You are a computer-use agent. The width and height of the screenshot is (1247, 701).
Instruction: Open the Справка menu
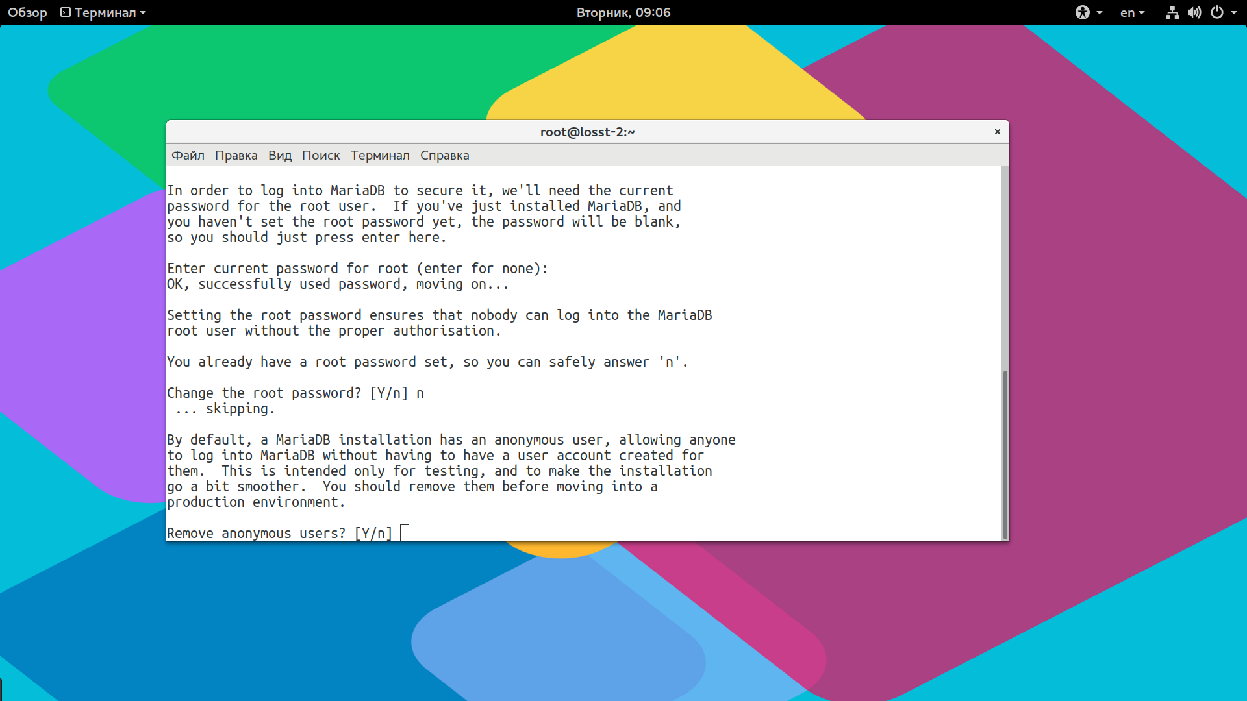point(444,156)
